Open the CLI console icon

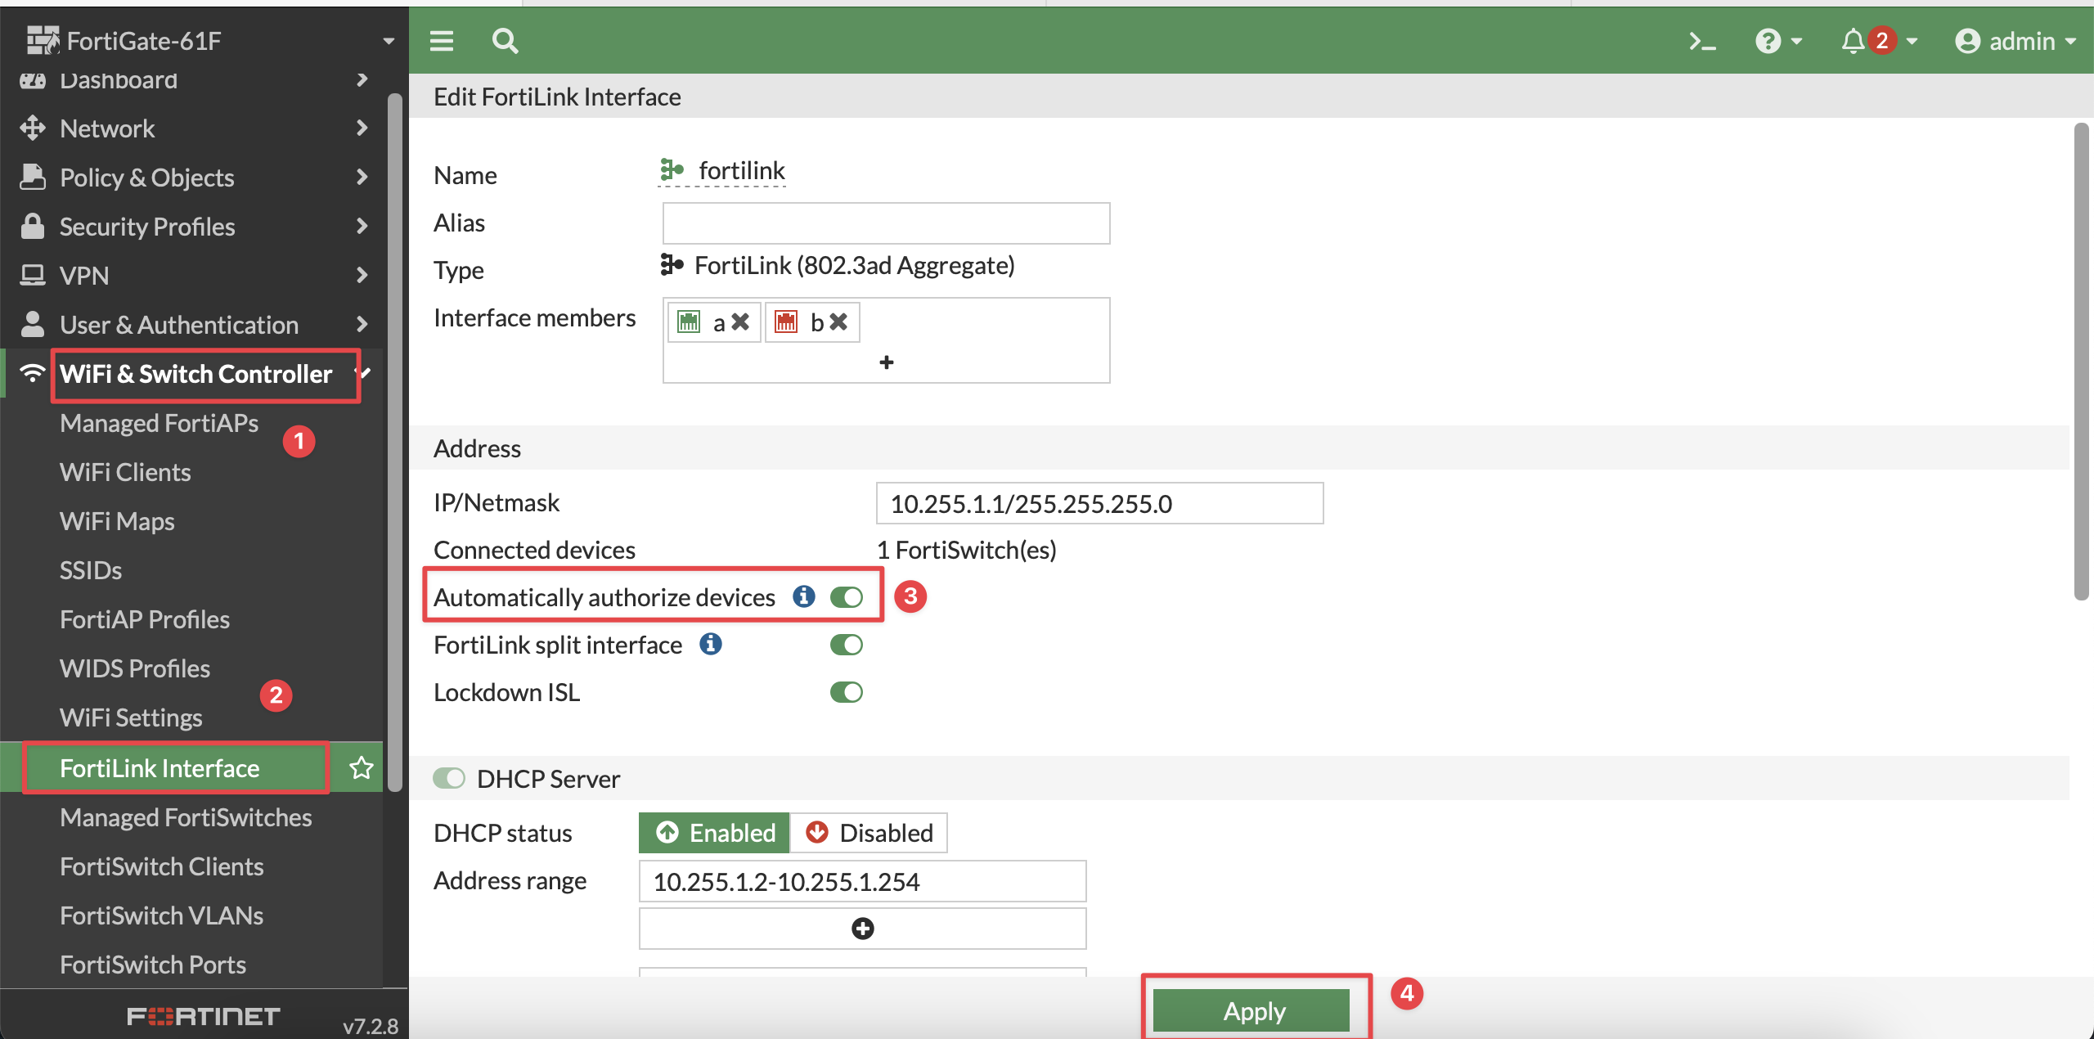1702,41
